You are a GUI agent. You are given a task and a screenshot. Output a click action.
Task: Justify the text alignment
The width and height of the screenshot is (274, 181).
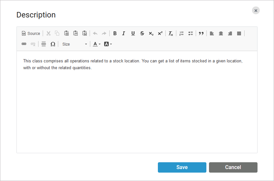239,33
